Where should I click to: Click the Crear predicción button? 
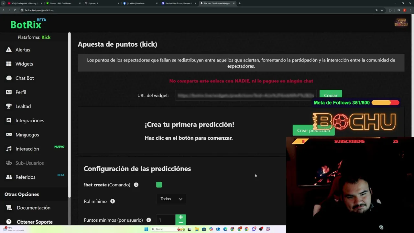click(x=313, y=130)
